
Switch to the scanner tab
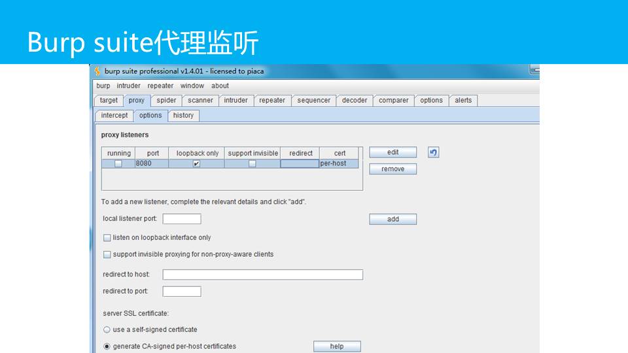tap(200, 101)
